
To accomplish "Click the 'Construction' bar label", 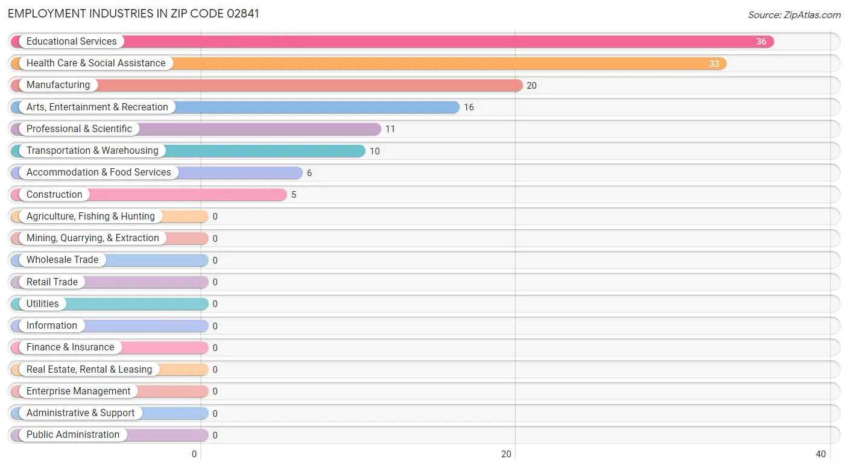I will pos(54,195).
